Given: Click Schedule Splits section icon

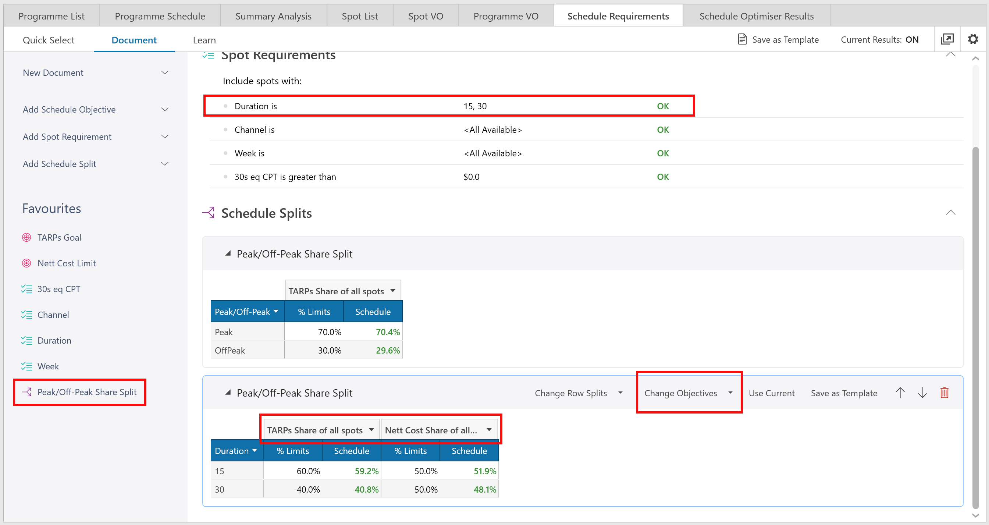Looking at the screenshot, I should coord(209,212).
